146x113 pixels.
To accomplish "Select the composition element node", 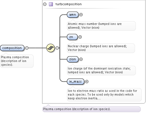I will (12, 48).
